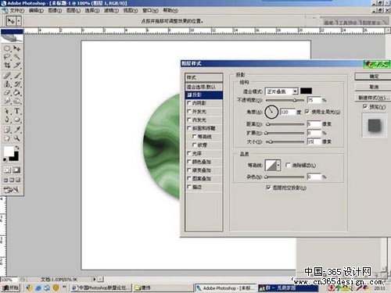
Task: Select the Lasso tool
Action: pyautogui.click(x=7, y=56)
